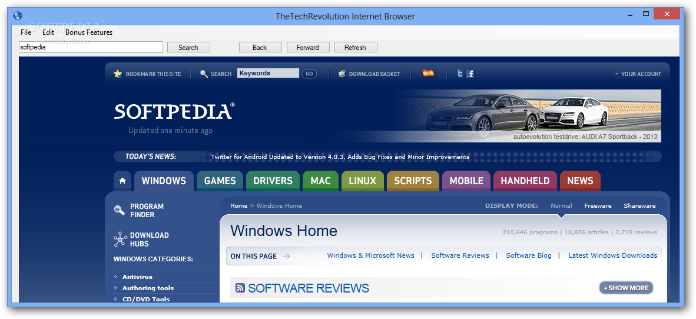
Task: Open the Program Finder link
Action: point(147,210)
